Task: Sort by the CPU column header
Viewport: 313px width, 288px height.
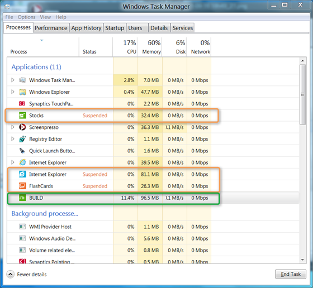Action: 125,47
